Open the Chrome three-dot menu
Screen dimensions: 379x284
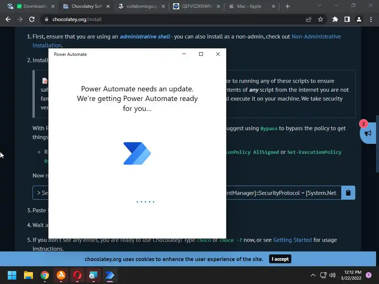(371, 19)
